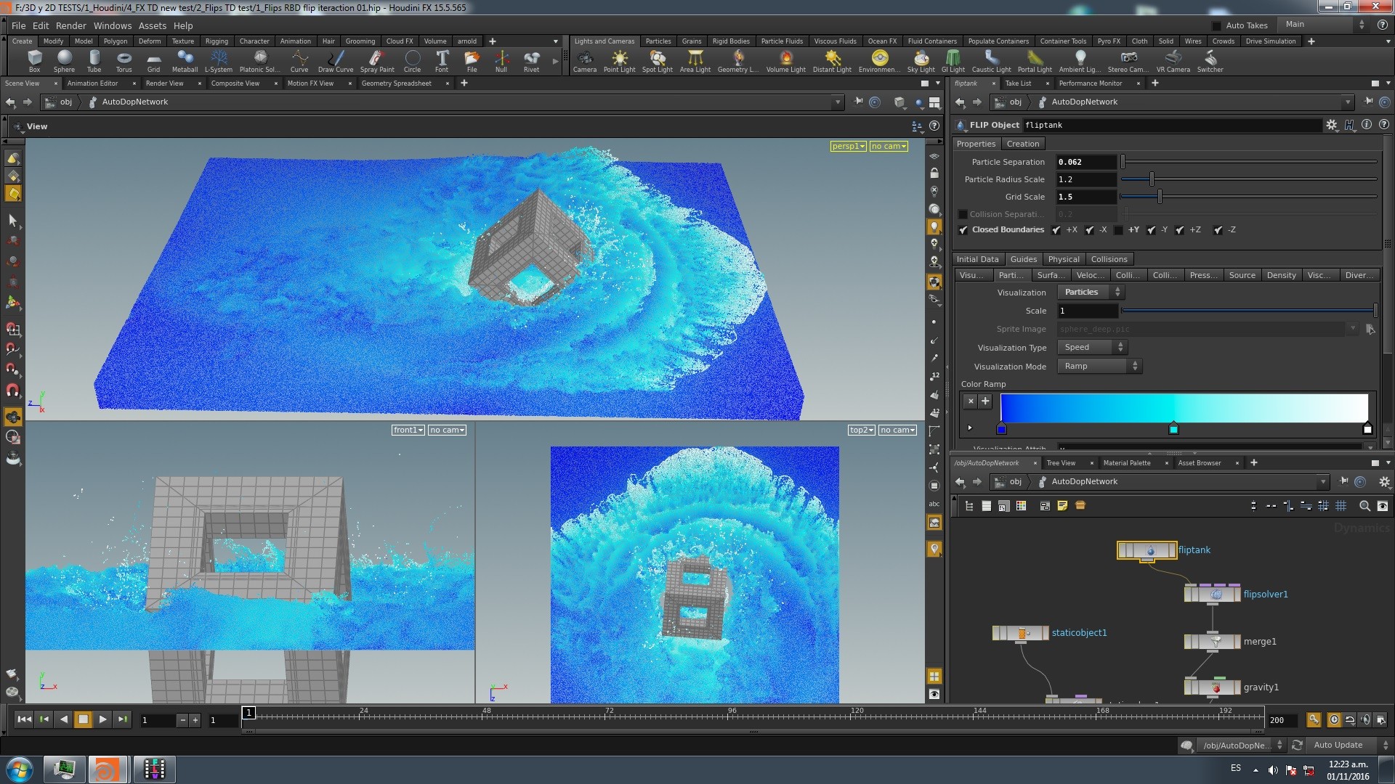Screen dimensions: 1395x784
Task: Click the Particle Separation value field
Action: (1085, 162)
